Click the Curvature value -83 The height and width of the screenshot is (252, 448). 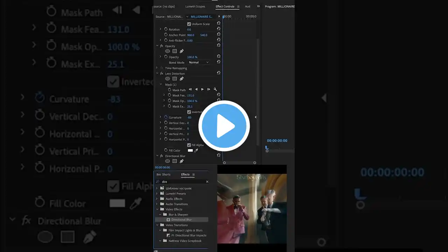tap(189, 117)
